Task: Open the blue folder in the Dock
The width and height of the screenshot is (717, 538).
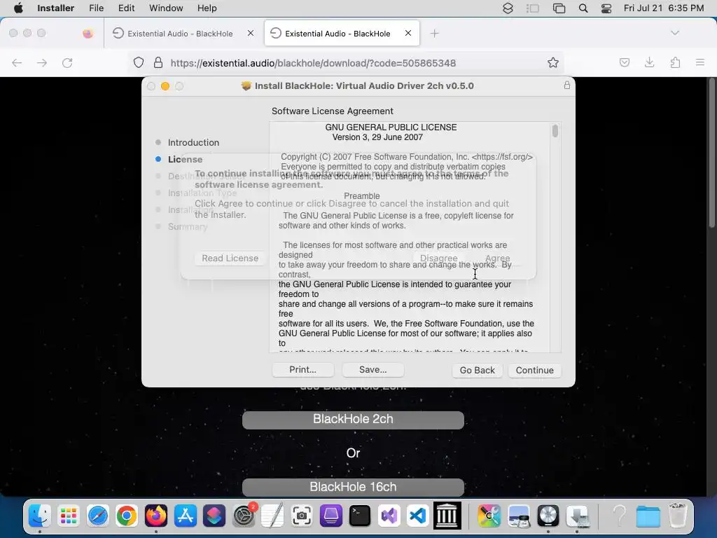Action: click(648, 516)
